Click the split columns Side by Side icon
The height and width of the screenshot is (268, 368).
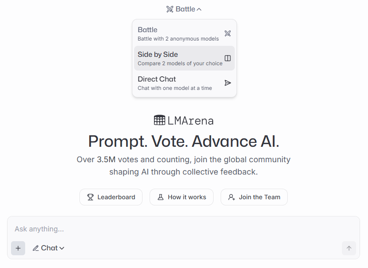tap(228, 58)
